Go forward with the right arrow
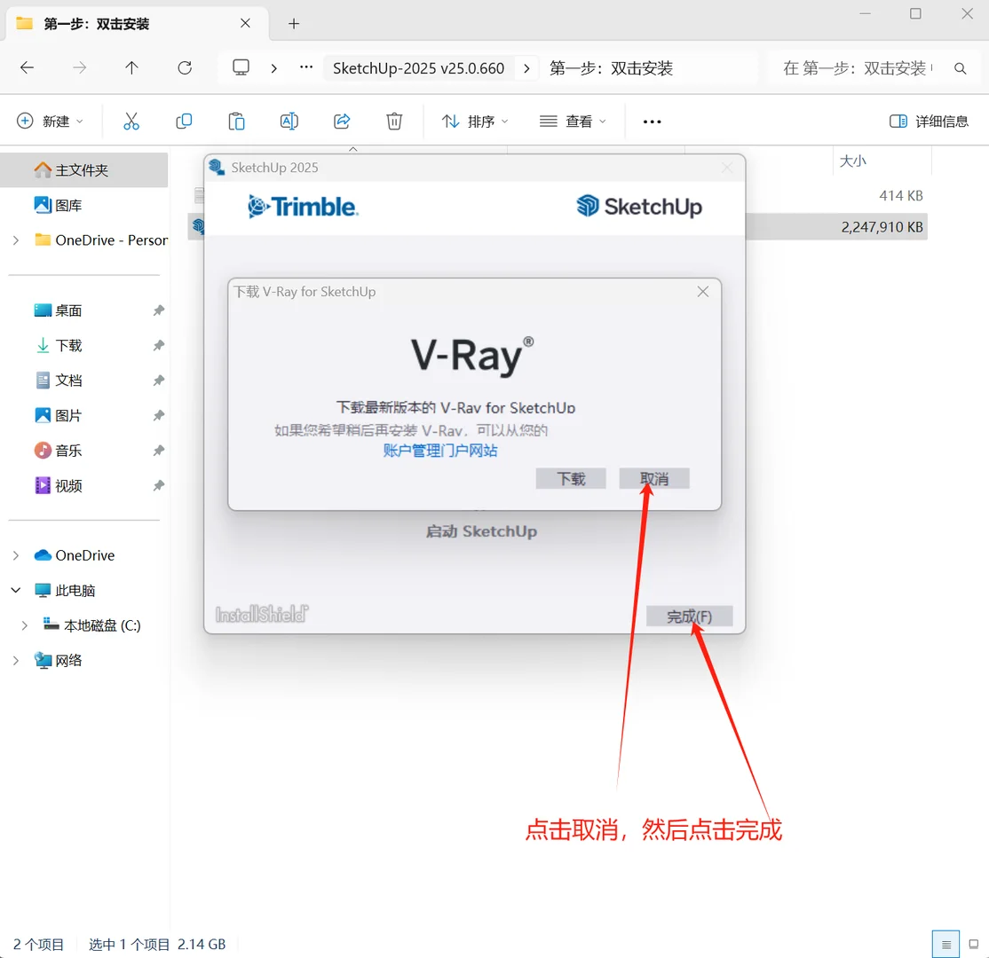The image size is (989, 958). click(x=80, y=67)
